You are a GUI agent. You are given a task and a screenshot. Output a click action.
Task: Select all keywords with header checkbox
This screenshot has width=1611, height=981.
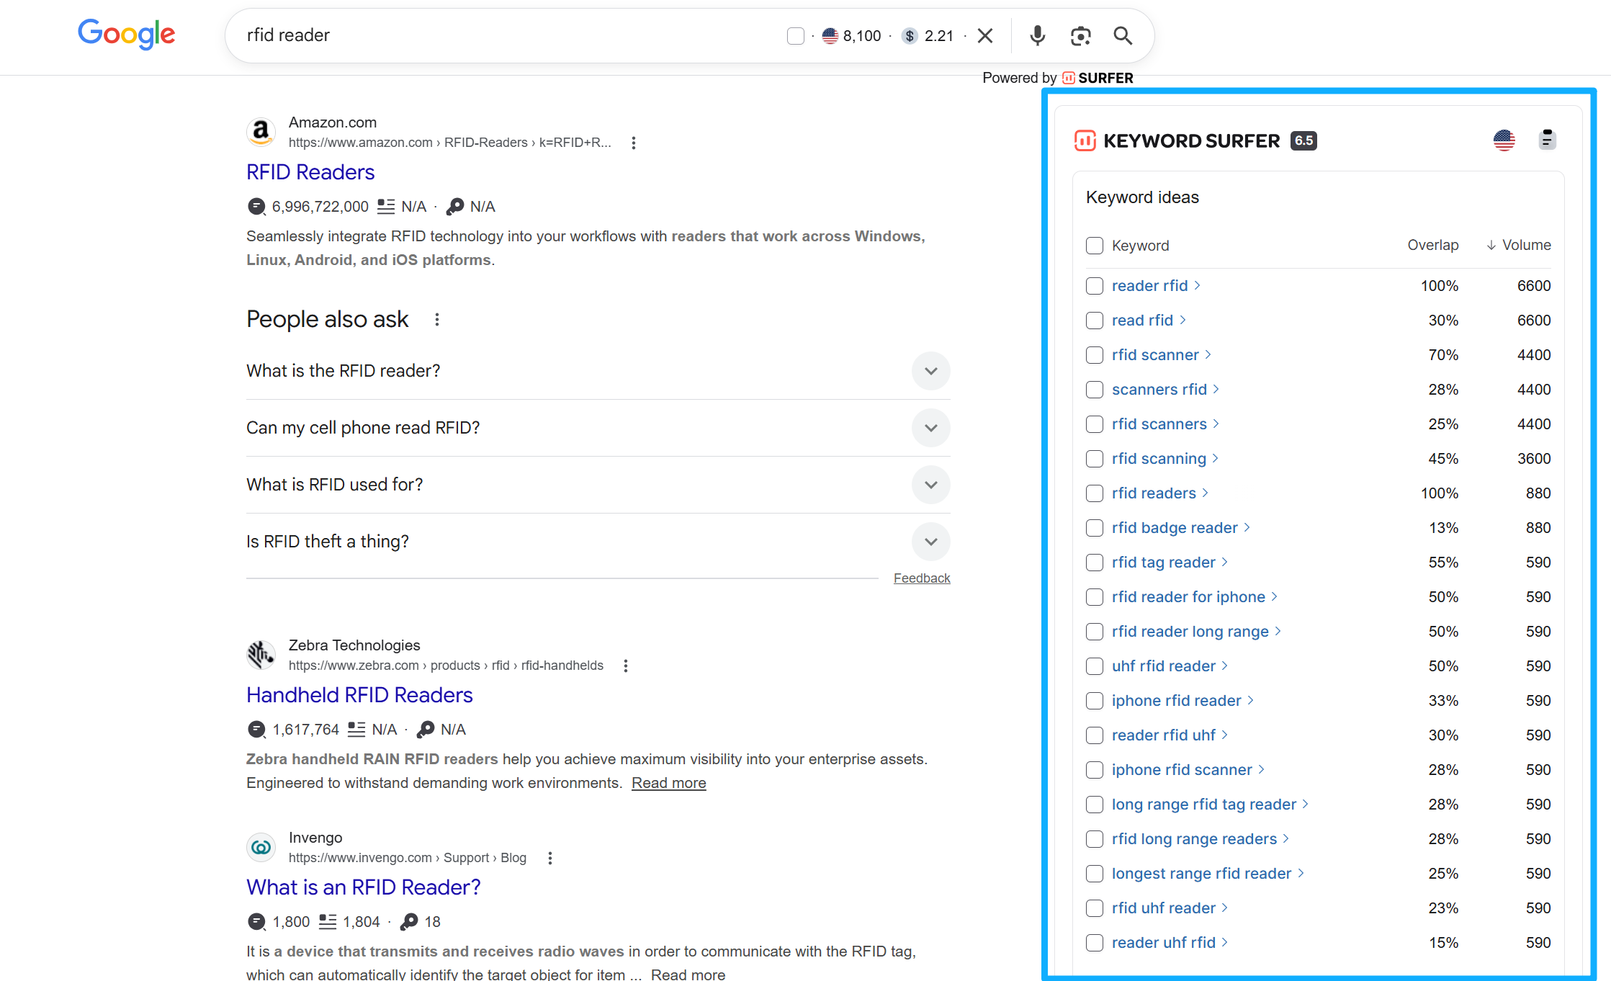point(1095,246)
